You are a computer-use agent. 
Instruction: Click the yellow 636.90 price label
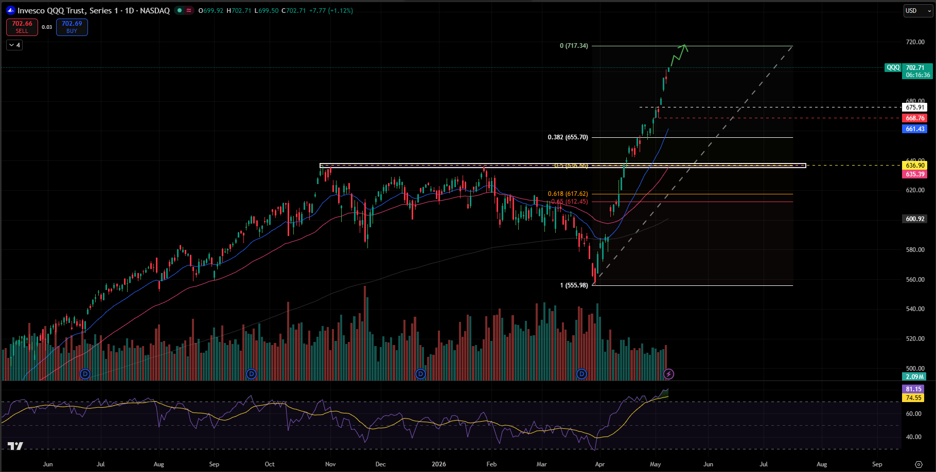point(915,166)
